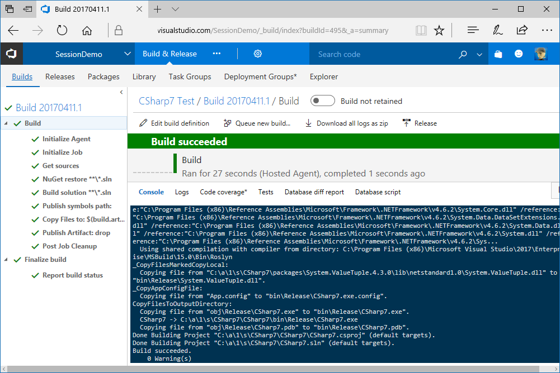The height and width of the screenshot is (373, 560).
Task: Click the browser share icon
Action: [522, 30]
